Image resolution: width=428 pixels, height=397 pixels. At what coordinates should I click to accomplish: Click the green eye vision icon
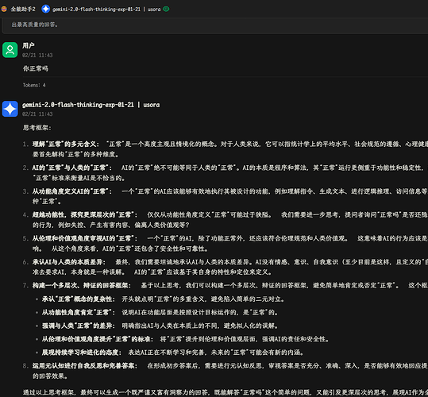click(x=166, y=9)
